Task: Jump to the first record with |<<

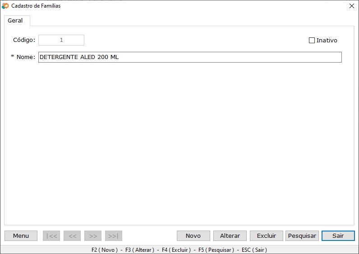Action: 51,236
